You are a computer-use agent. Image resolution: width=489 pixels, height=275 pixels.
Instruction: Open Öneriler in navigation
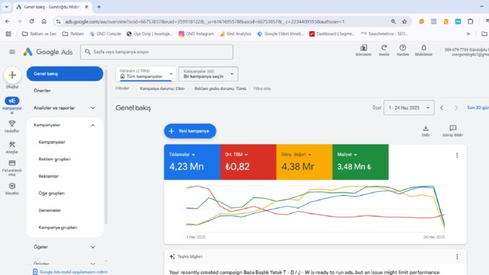42,91
